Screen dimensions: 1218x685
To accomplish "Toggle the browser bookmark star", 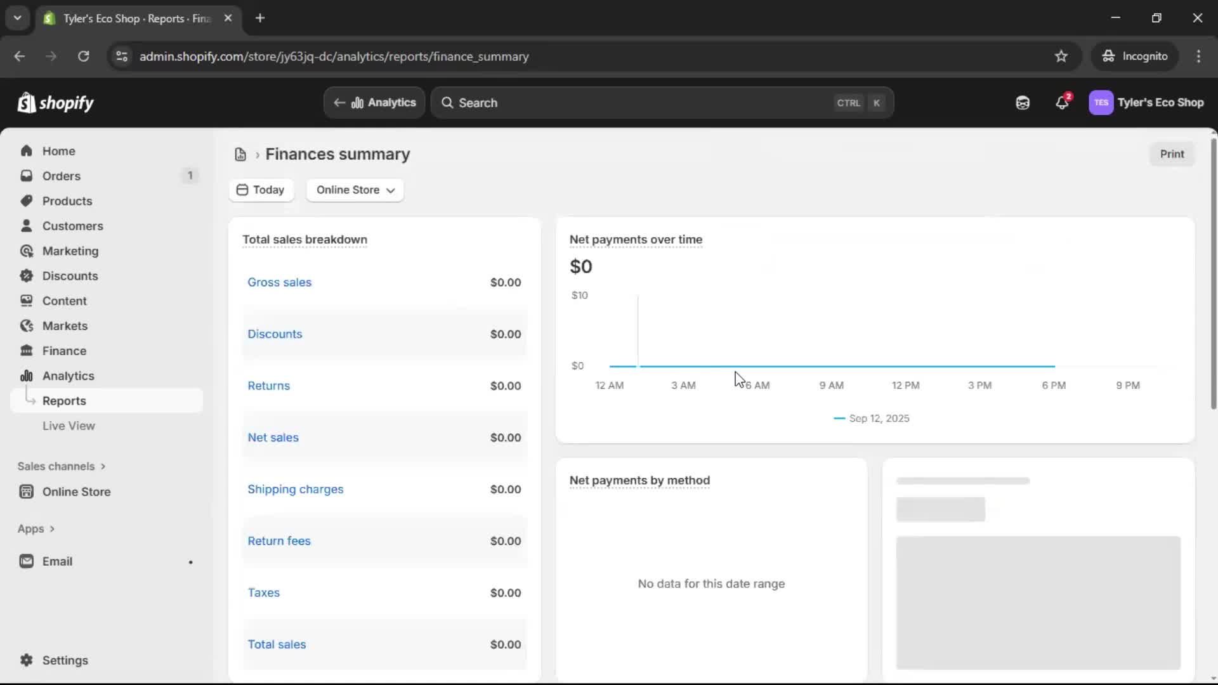I will click(1061, 56).
